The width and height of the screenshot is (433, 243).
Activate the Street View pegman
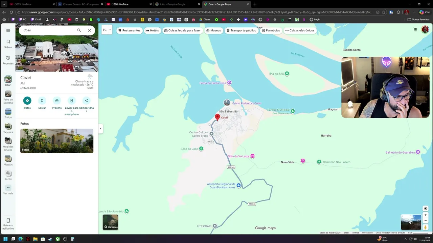coord(426,227)
